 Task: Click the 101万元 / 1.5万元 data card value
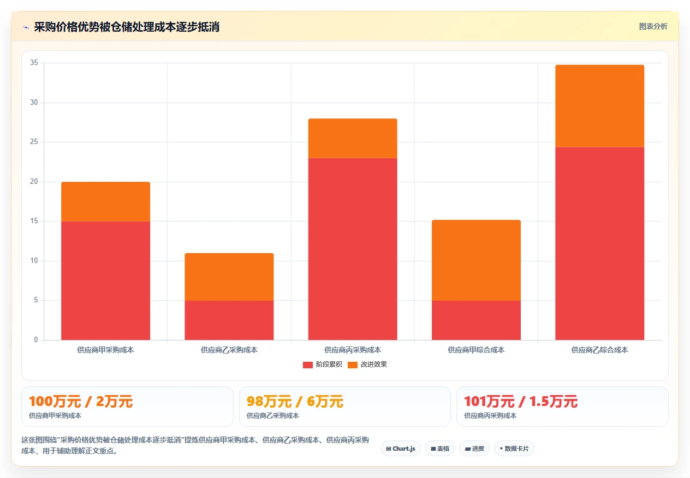521,402
